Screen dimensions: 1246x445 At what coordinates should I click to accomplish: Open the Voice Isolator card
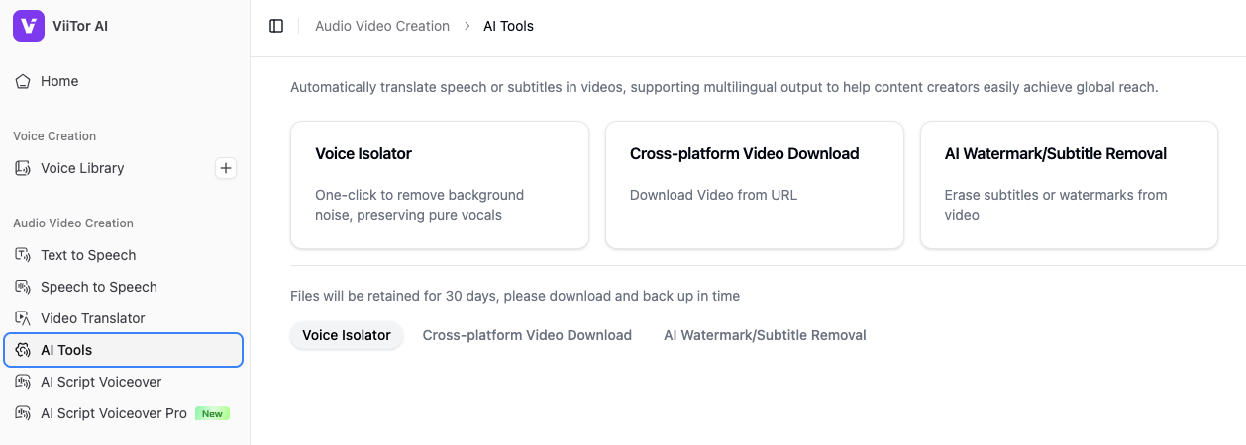[x=439, y=185]
